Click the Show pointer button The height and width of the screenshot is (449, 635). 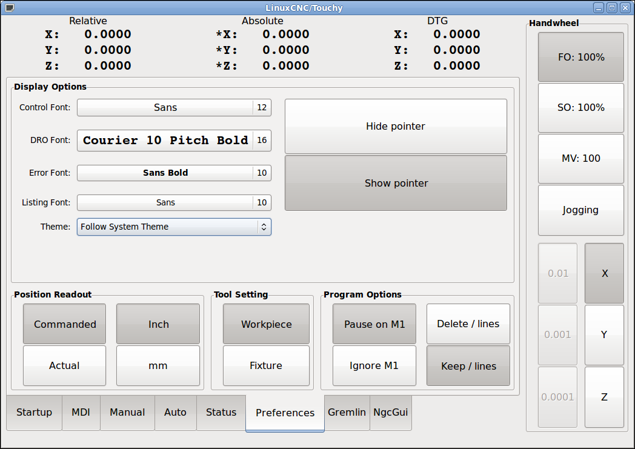[x=396, y=183]
